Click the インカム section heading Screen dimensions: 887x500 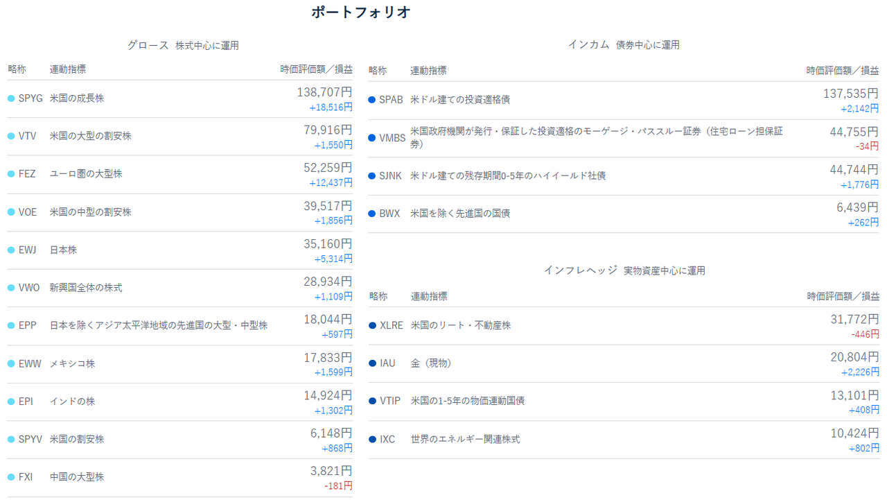pos(588,44)
